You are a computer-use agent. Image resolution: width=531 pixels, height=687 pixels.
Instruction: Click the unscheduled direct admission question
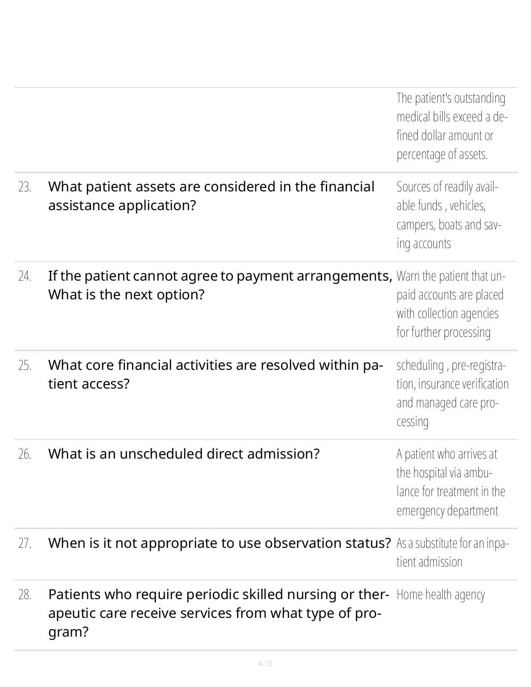(184, 454)
